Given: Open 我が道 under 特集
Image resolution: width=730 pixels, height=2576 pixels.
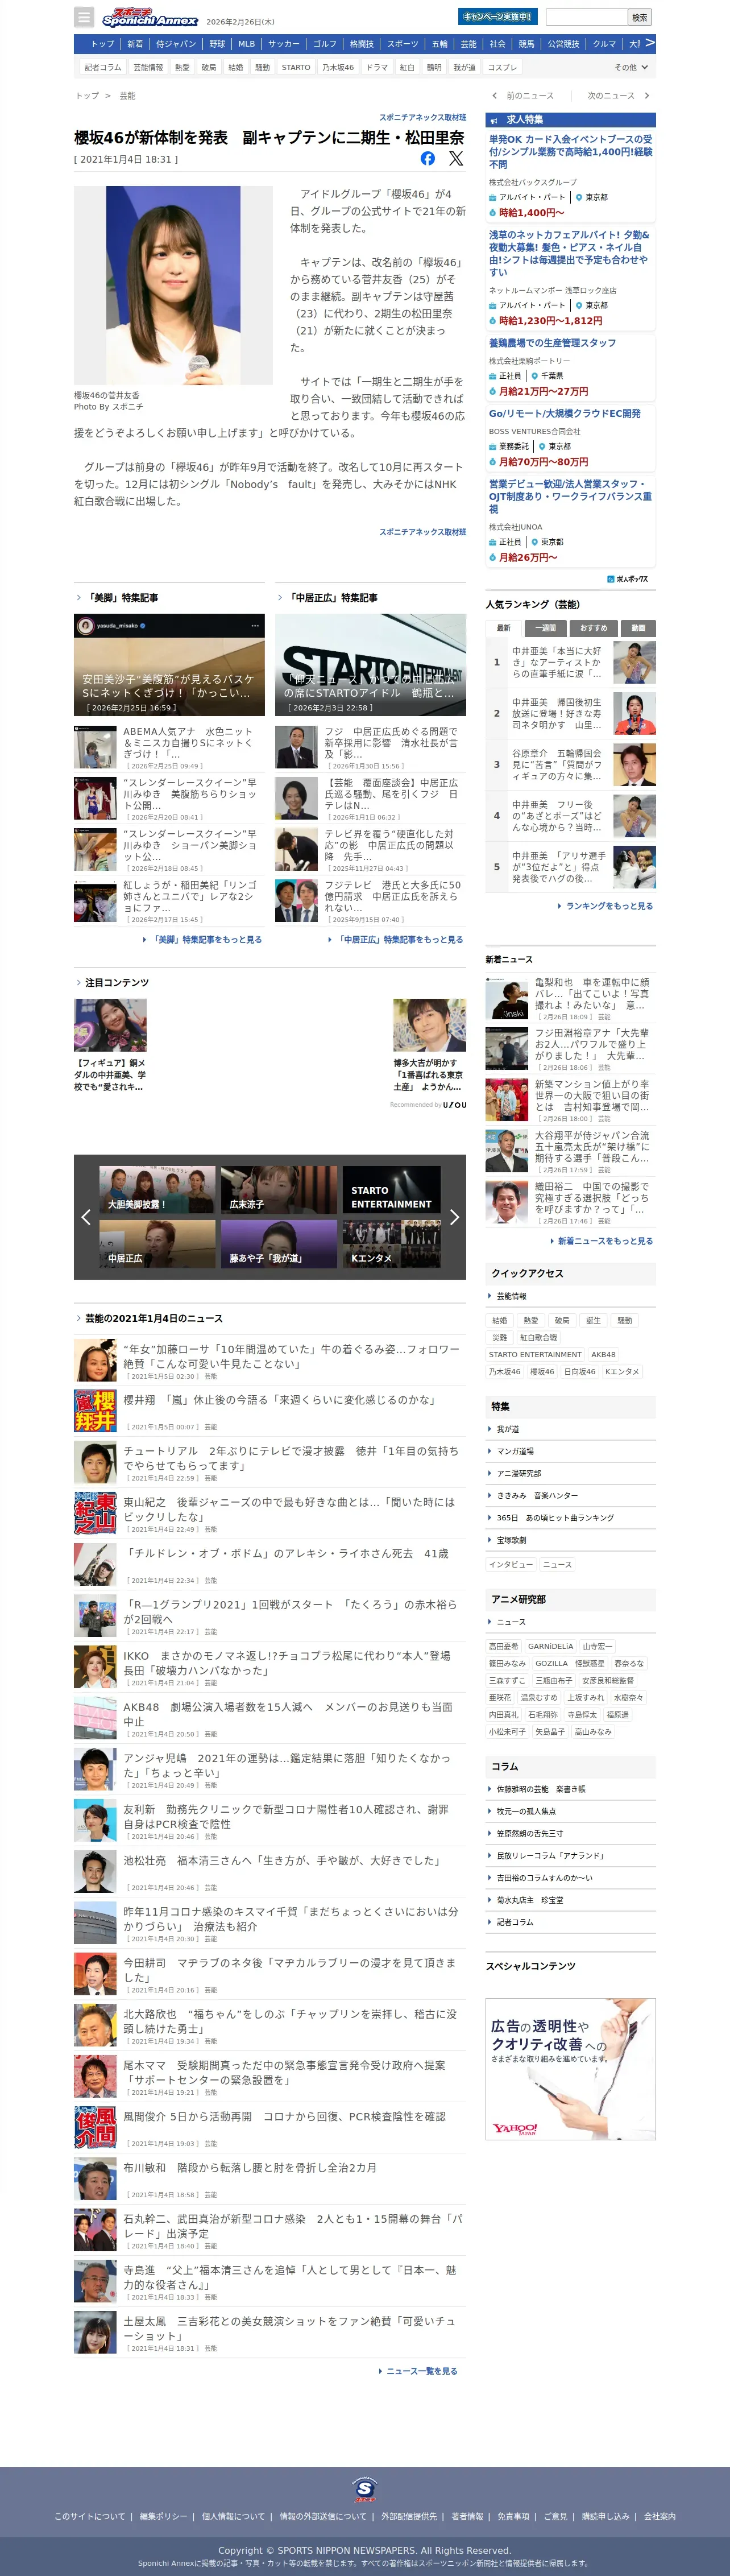Looking at the screenshot, I should [508, 1429].
